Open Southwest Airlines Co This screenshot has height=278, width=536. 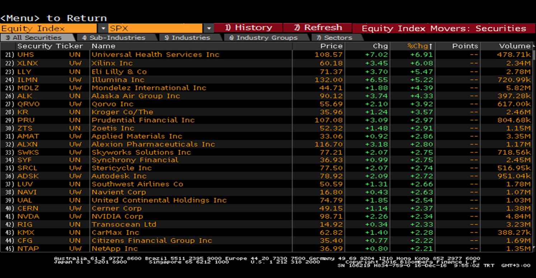click(x=137, y=184)
